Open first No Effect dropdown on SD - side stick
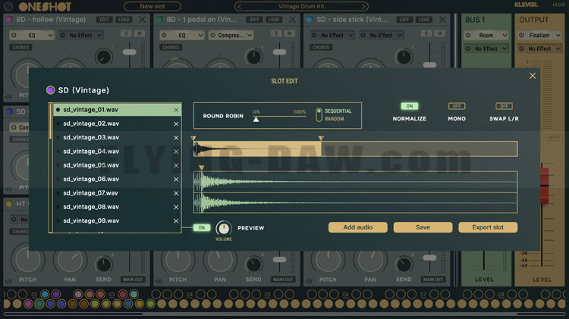 click(x=332, y=35)
